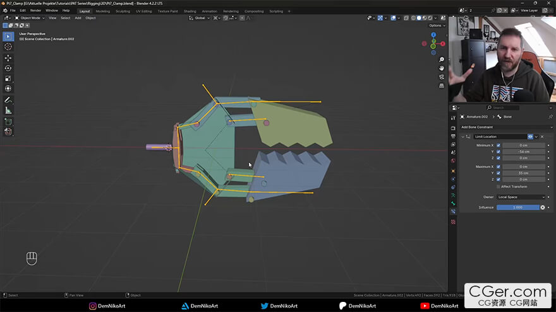Open the Bone Constraints properties tab
Screen dimensions: 556x312
click(x=453, y=211)
